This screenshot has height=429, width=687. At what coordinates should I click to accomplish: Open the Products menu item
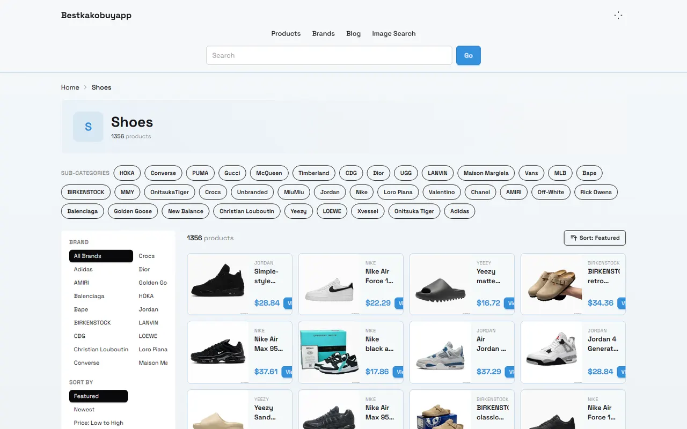(286, 33)
